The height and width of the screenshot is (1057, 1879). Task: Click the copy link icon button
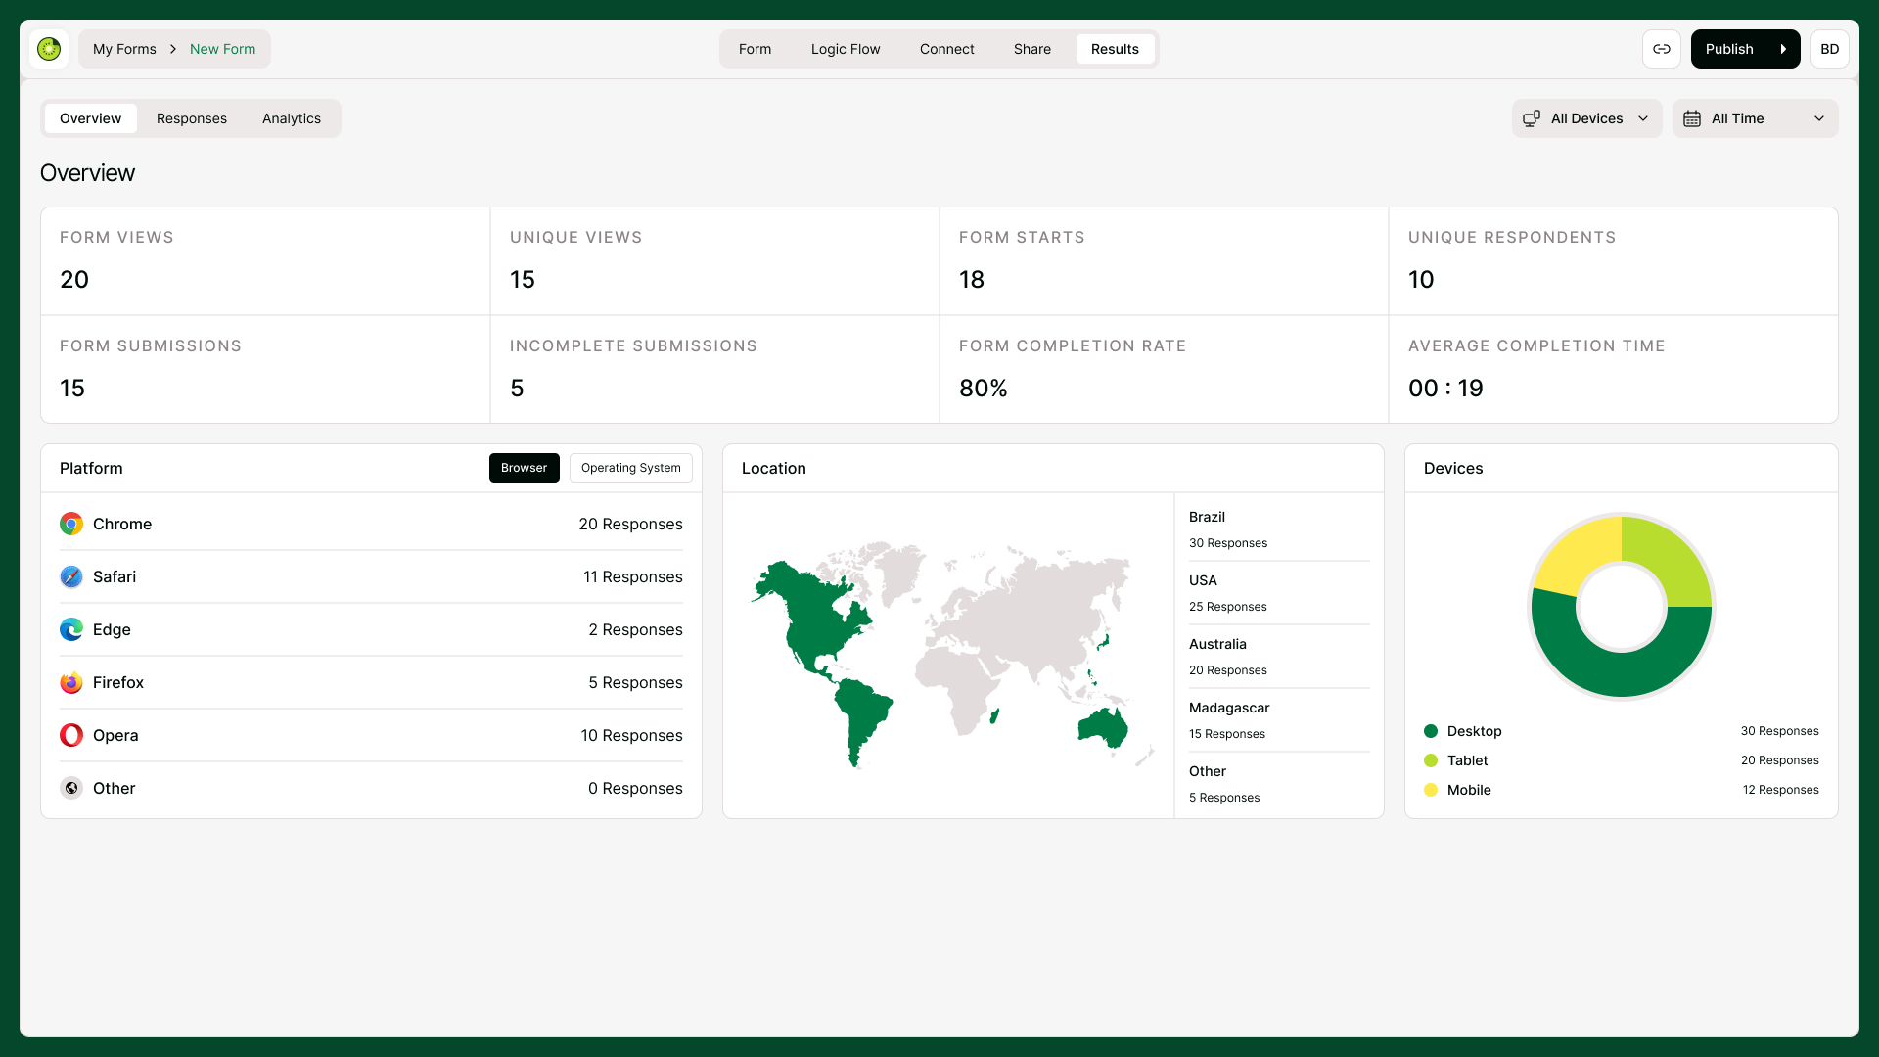point(1662,49)
